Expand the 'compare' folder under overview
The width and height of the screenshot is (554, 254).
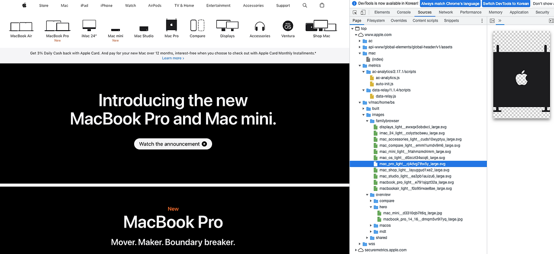pos(370,201)
